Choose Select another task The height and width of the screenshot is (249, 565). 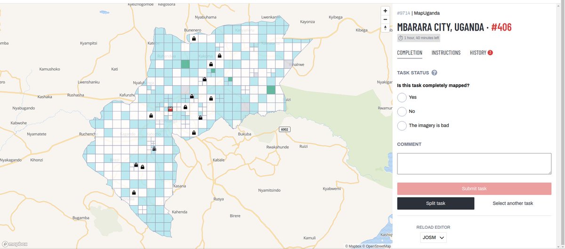click(513, 203)
